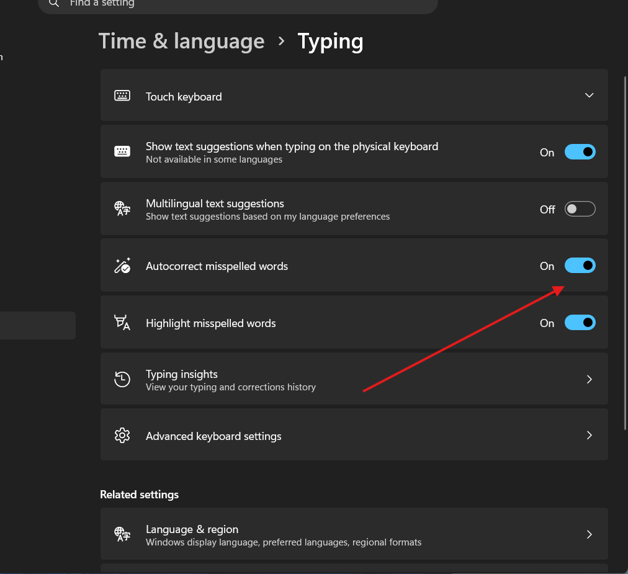Click the Multilingual text suggestions icon
The height and width of the screenshot is (574, 628).
pos(122,209)
